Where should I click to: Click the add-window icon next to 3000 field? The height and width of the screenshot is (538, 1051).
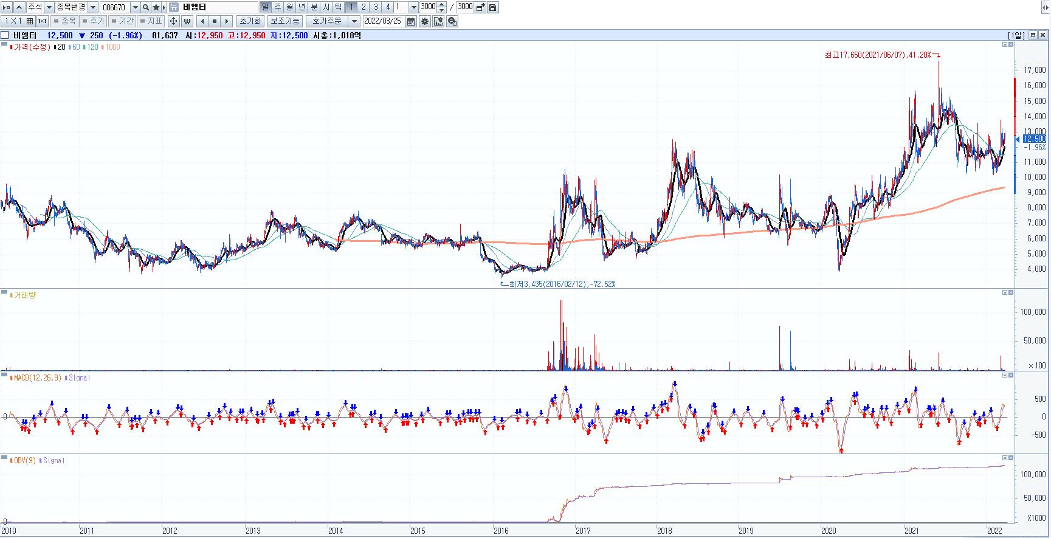[x=480, y=7]
